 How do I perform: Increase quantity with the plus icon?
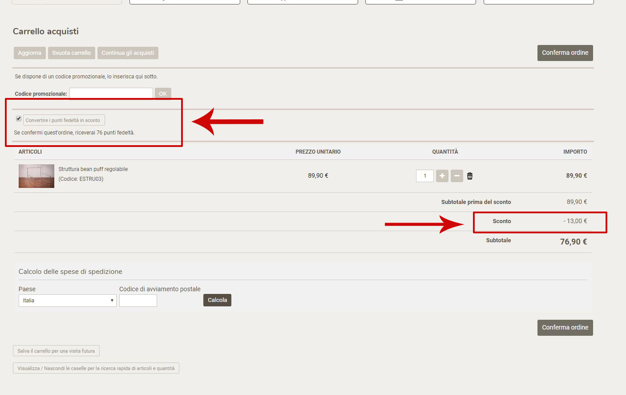pyautogui.click(x=442, y=176)
